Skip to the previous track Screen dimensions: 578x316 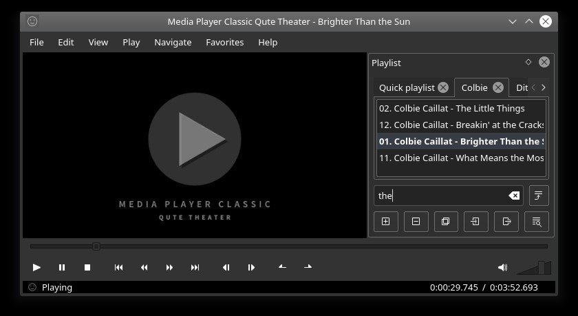(118, 267)
